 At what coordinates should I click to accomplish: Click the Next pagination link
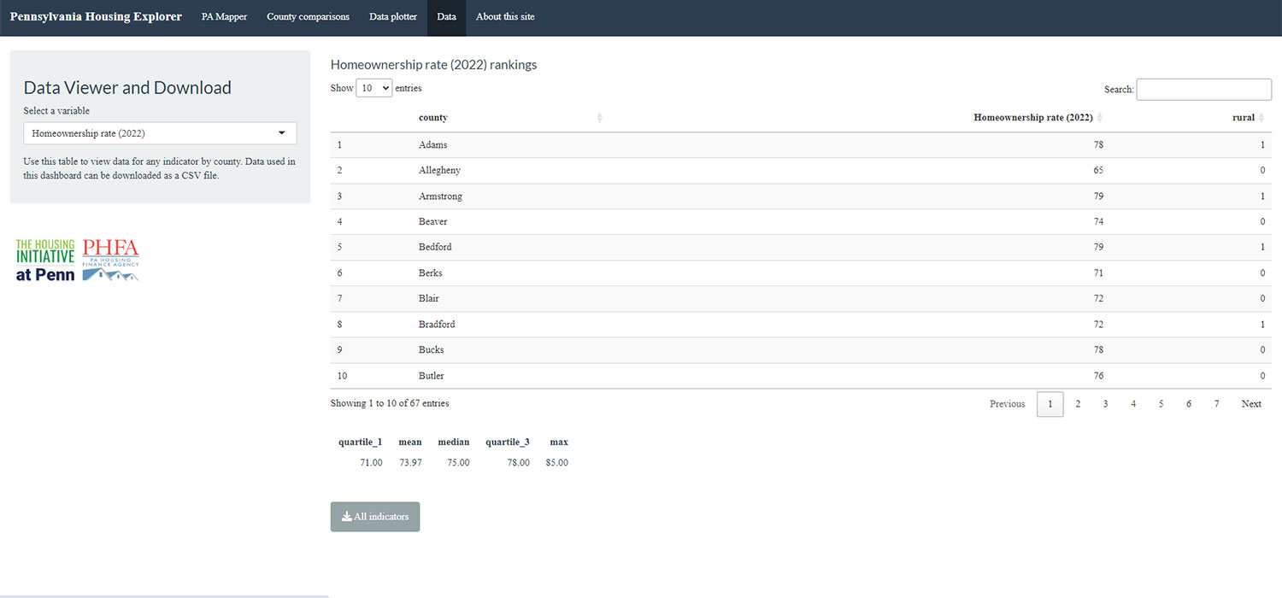1250,403
